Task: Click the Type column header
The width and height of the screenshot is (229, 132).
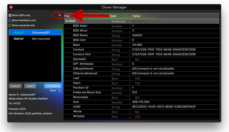Action: point(121,16)
